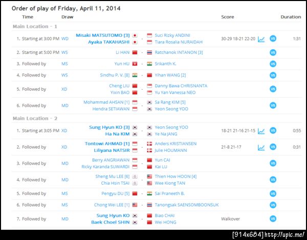307x240 pixels.
Task: Click the VS icon for Yun Hu vs Srikanth
Action: (273, 64)
